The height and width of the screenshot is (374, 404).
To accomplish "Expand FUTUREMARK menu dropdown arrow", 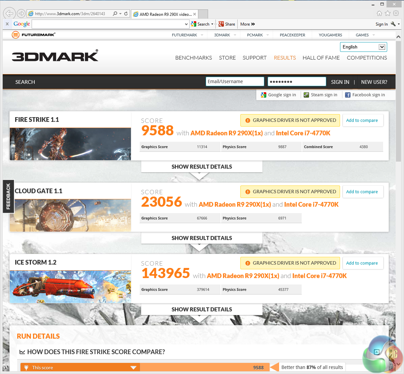I will click(202, 35).
